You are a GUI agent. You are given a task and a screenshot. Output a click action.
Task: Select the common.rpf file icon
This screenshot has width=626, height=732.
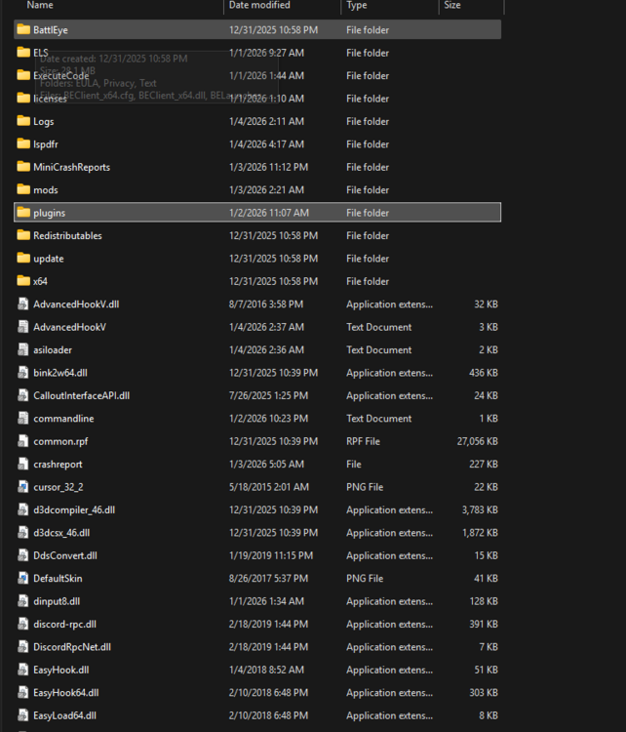(22, 441)
